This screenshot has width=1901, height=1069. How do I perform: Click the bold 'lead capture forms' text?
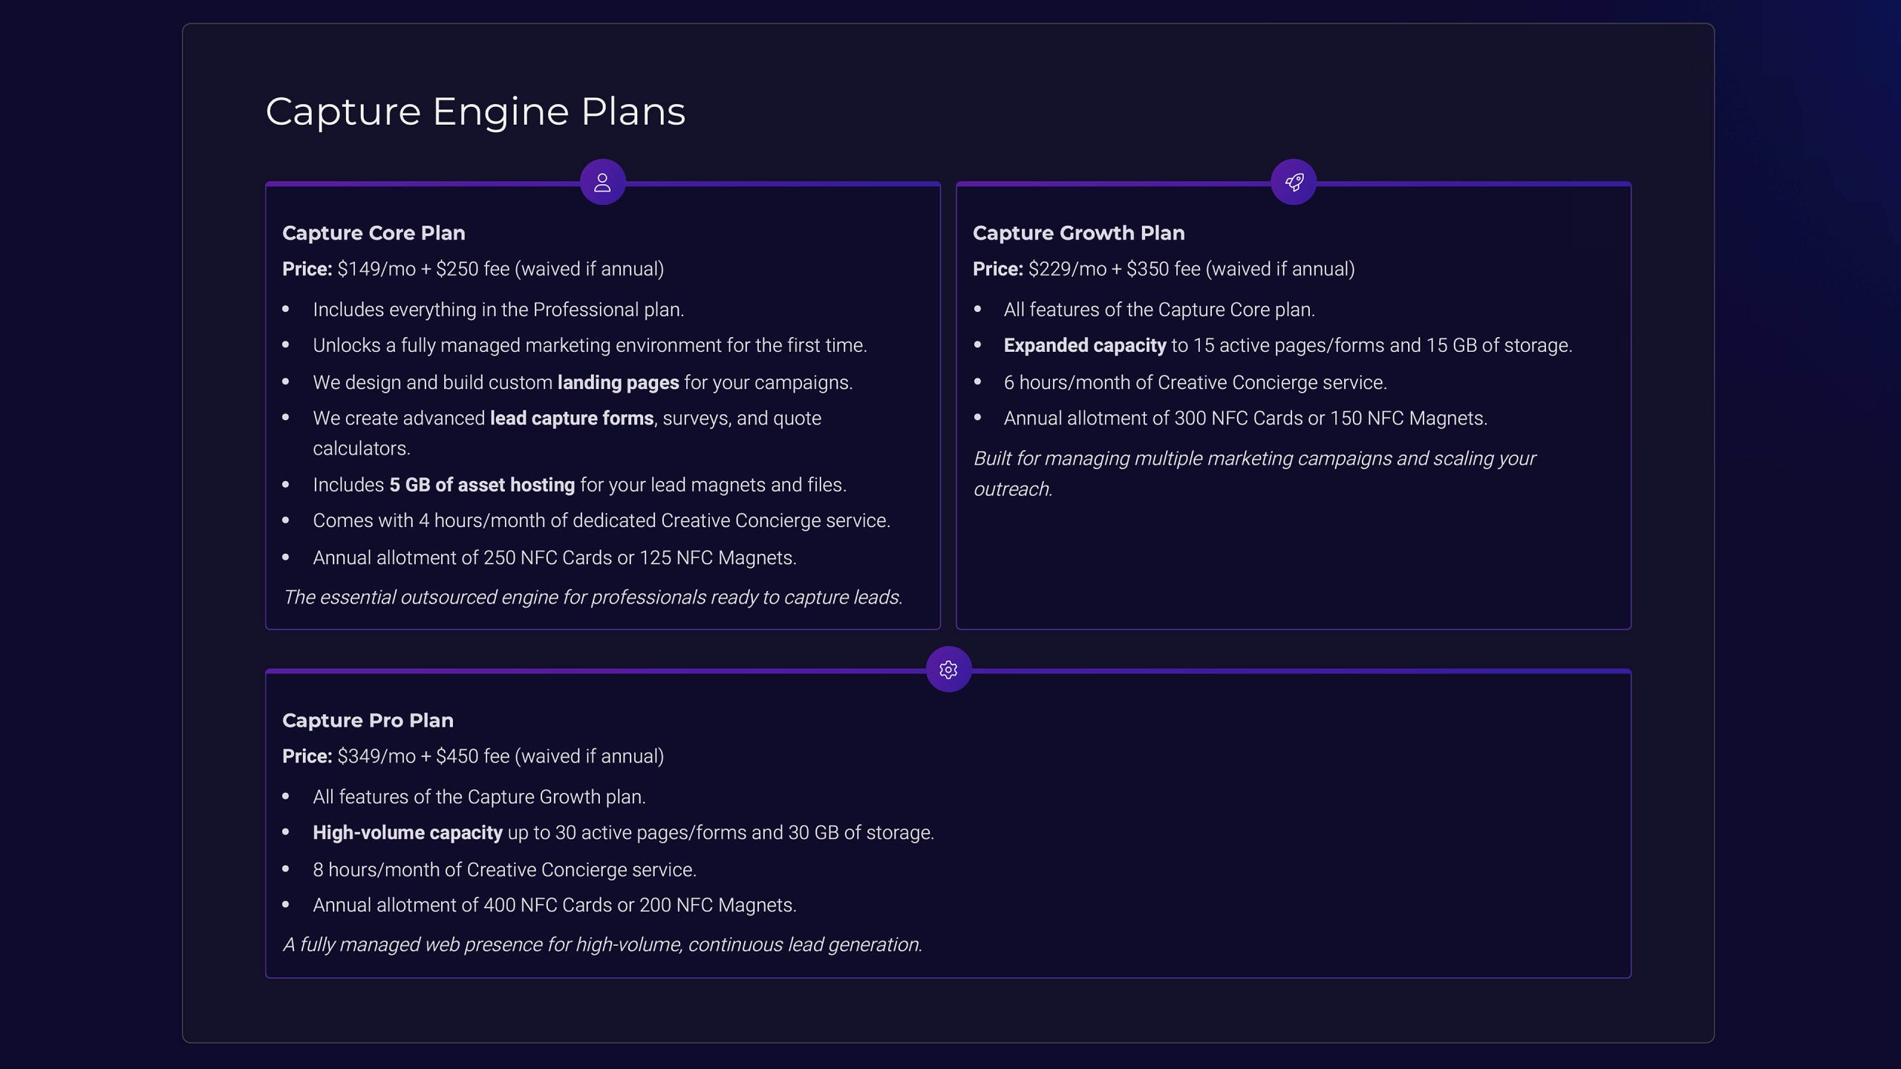click(x=572, y=418)
